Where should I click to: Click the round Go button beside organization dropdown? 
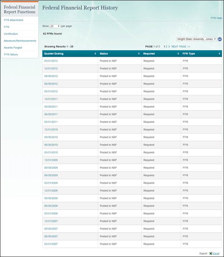coord(220,39)
